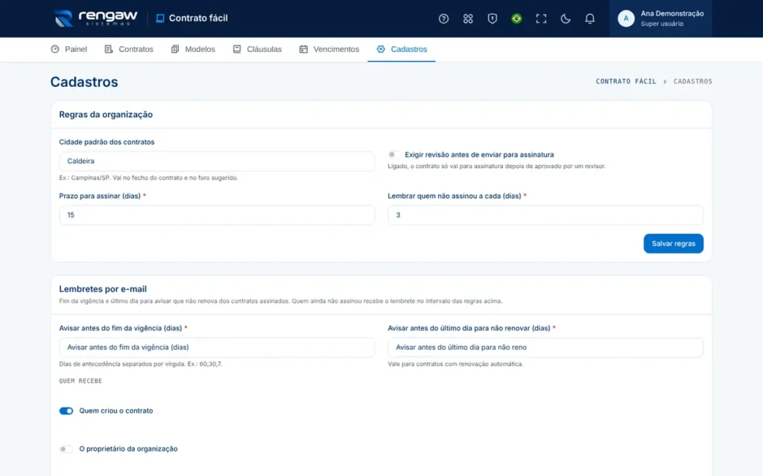
Task: Click hint 'Dias de antecedência separados por vírgula'
Action: [x=140, y=364]
